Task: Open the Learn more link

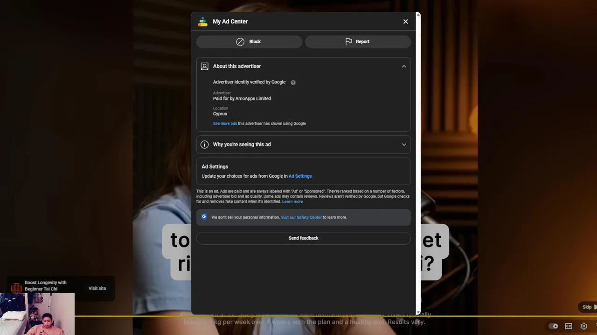Action: pyautogui.click(x=292, y=201)
